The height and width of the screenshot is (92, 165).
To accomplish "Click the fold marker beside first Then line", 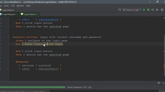I will (x=9, y=27).
